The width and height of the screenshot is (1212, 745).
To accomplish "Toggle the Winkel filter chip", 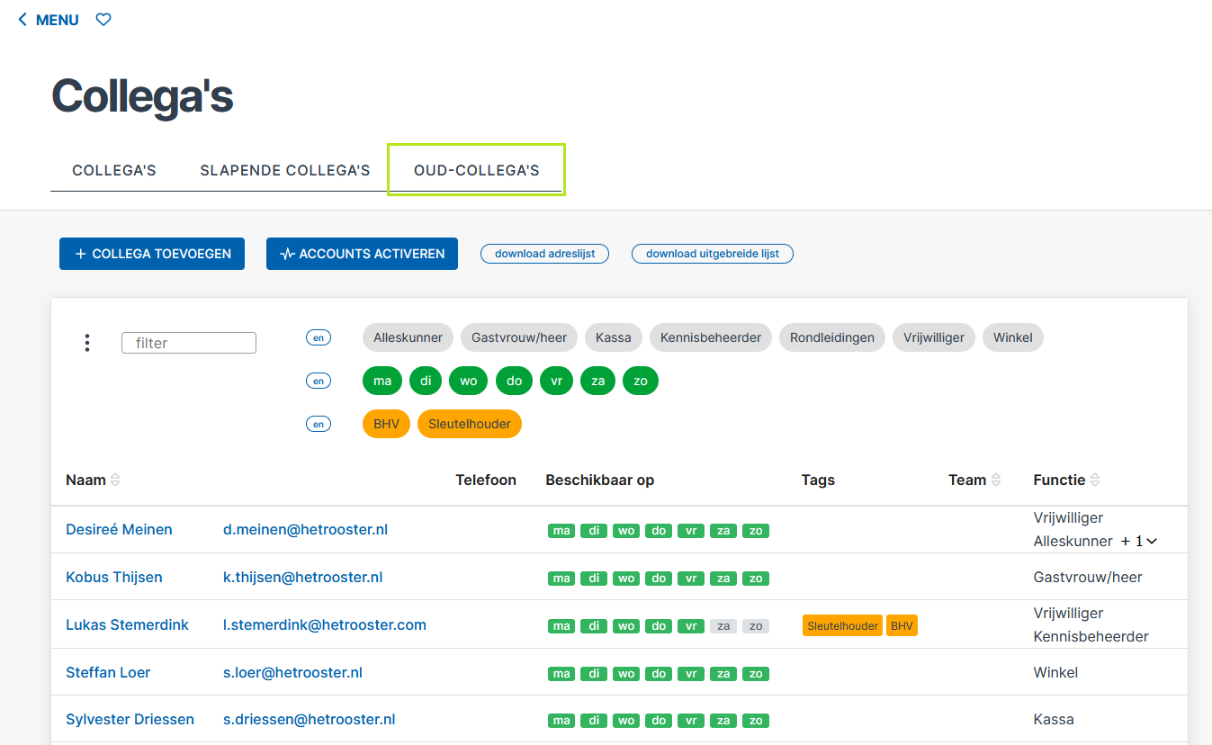I will [1013, 337].
